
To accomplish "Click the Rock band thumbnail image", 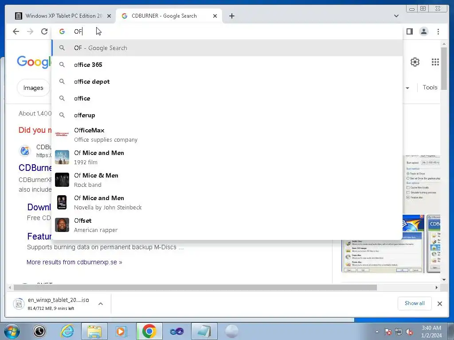I will [62, 180].
